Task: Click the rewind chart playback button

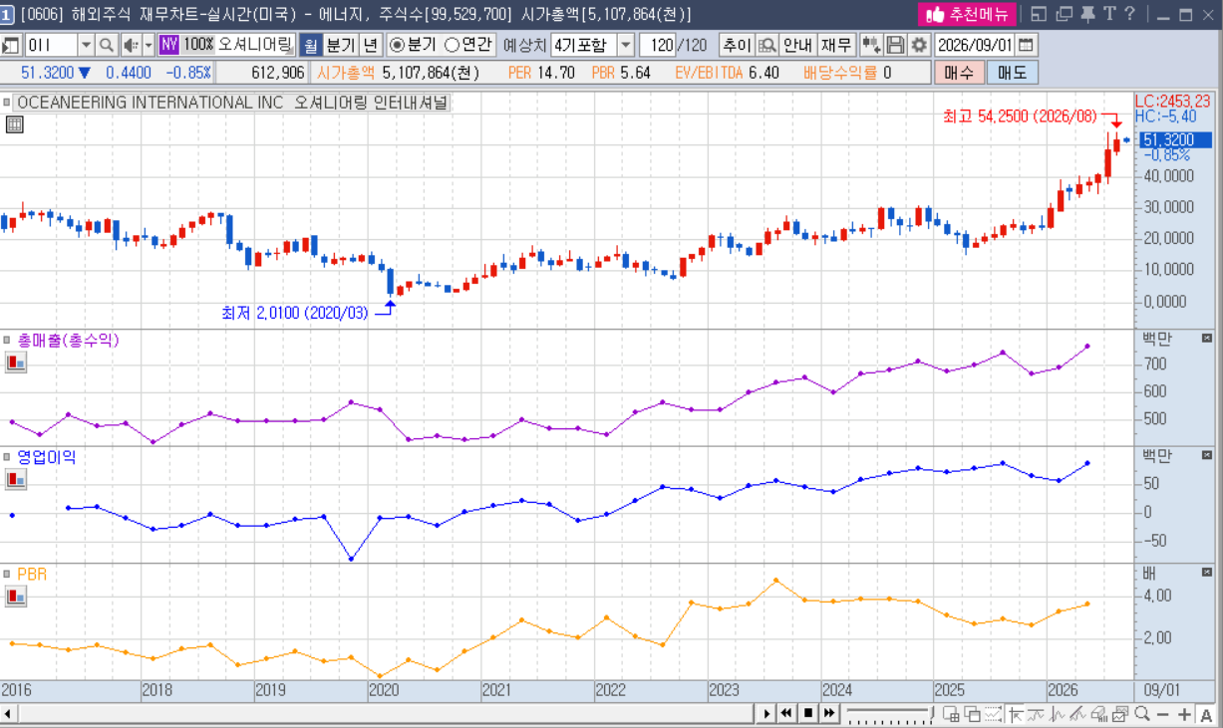Action: pyautogui.click(x=786, y=713)
